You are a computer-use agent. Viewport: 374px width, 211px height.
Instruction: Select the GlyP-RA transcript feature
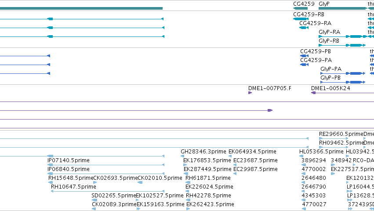(343, 36)
